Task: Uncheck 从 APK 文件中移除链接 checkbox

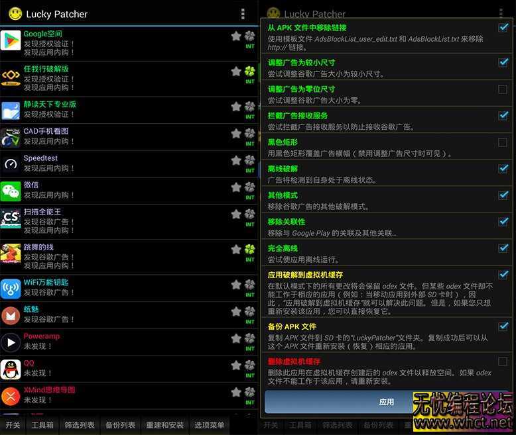Action: point(503,28)
